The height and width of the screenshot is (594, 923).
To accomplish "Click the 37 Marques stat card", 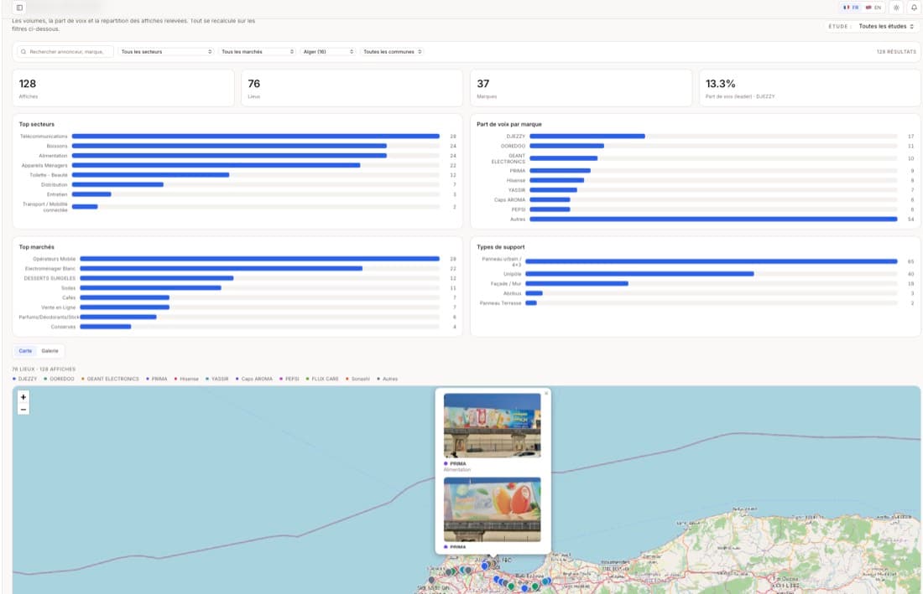I will click(x=581, y=88).
